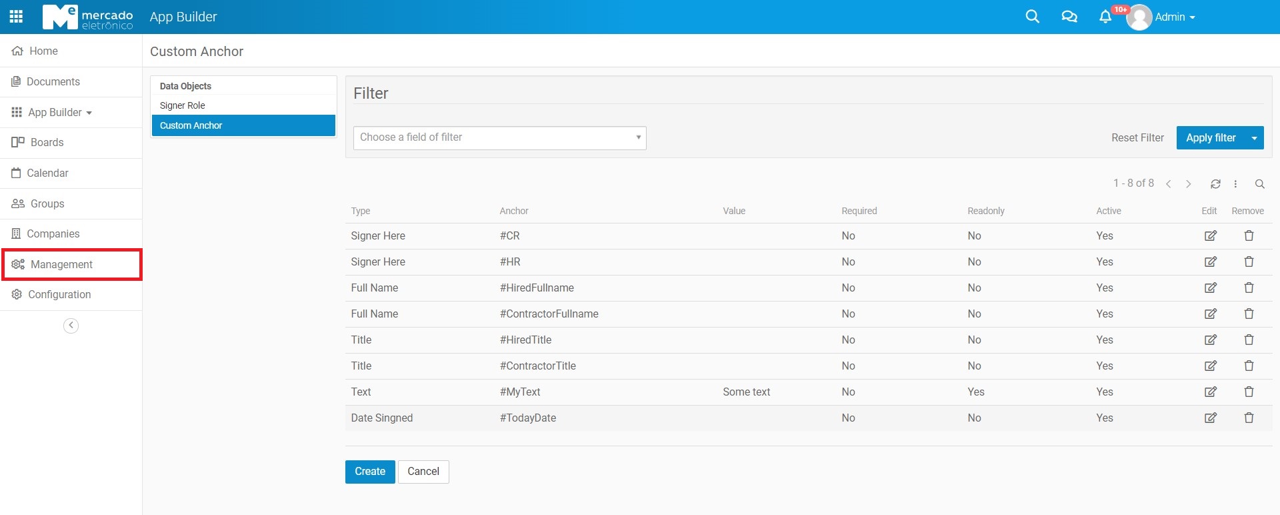Remove the #MyText anchor row

pos(1249,392)
